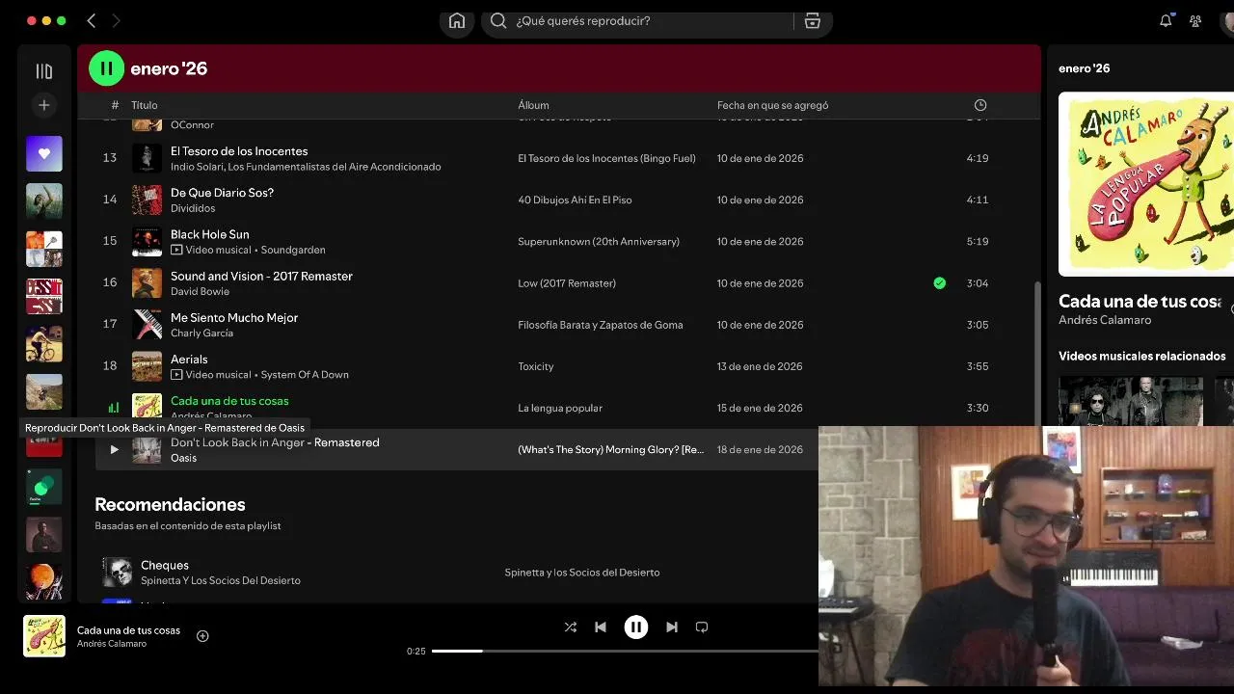Open album Toxicity
This screenshot has width=1234, height=694.
tap(536, 366)
